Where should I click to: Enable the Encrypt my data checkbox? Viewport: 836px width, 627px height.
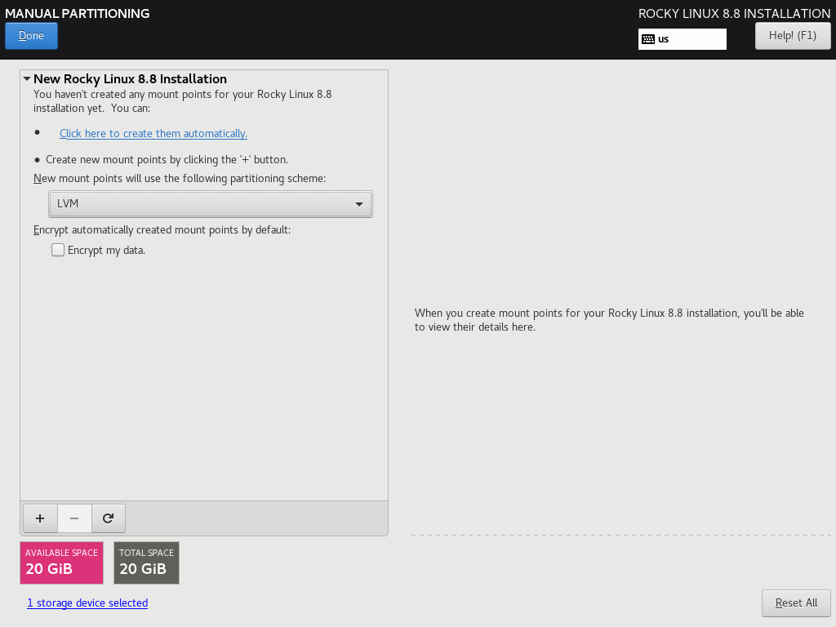coord(58,250)
